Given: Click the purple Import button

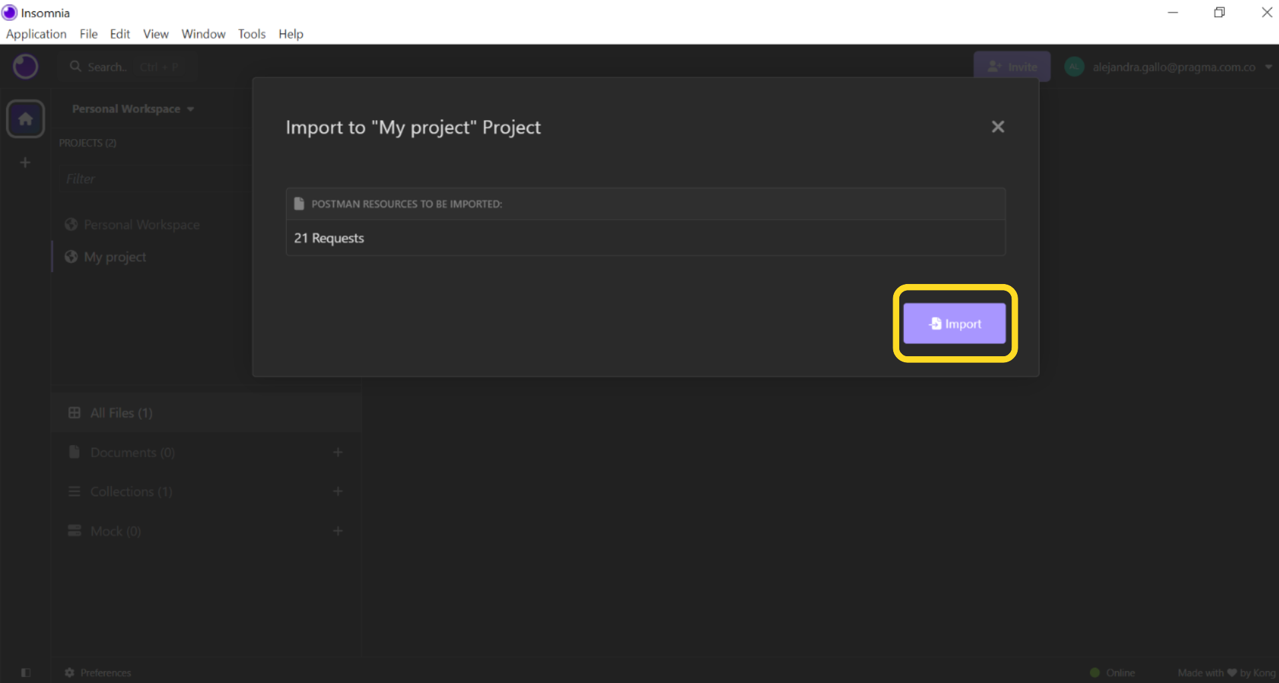Looking at the screenshot, I should (954, 323).
